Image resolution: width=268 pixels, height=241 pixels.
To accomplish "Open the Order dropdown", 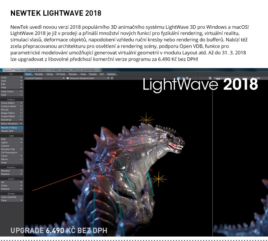I will click(12, 186).
